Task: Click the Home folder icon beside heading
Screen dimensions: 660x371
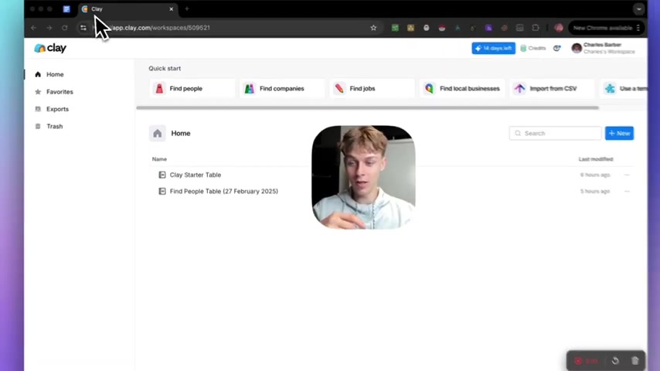Action: [158, 134]
